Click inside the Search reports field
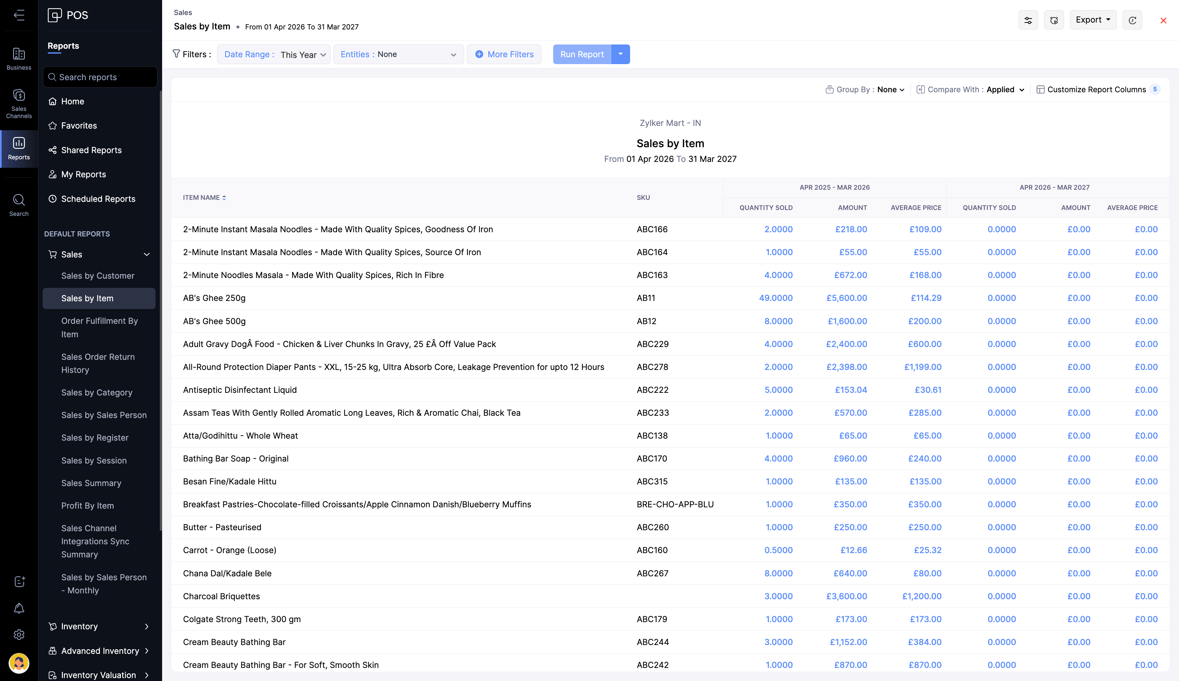Viewport: 1179px width, 681px height. (100, 77)
